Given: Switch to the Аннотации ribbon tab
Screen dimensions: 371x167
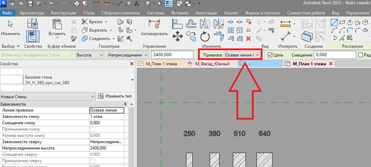Looking at the screenshot, I should (206, 13).
